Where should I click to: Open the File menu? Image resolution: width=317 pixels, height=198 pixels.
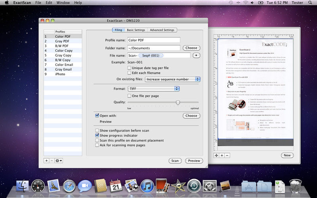38,3
